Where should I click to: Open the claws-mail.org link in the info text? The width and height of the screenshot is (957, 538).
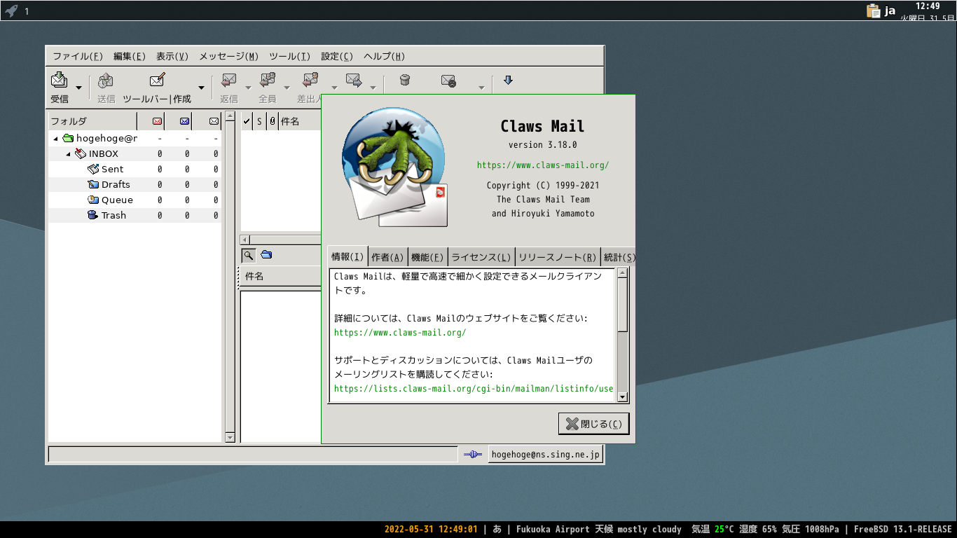(x=400, y=333)
